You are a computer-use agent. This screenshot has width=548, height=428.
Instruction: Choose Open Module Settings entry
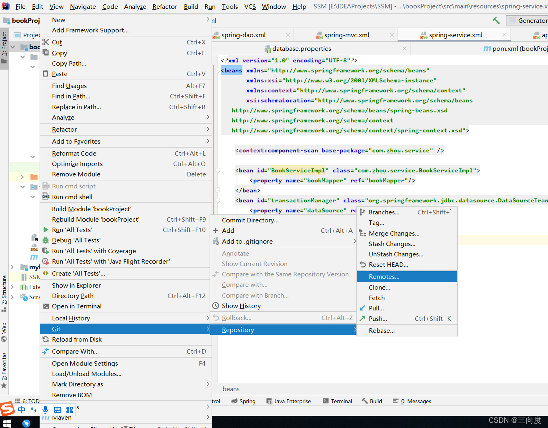click(x=126, y=363)
